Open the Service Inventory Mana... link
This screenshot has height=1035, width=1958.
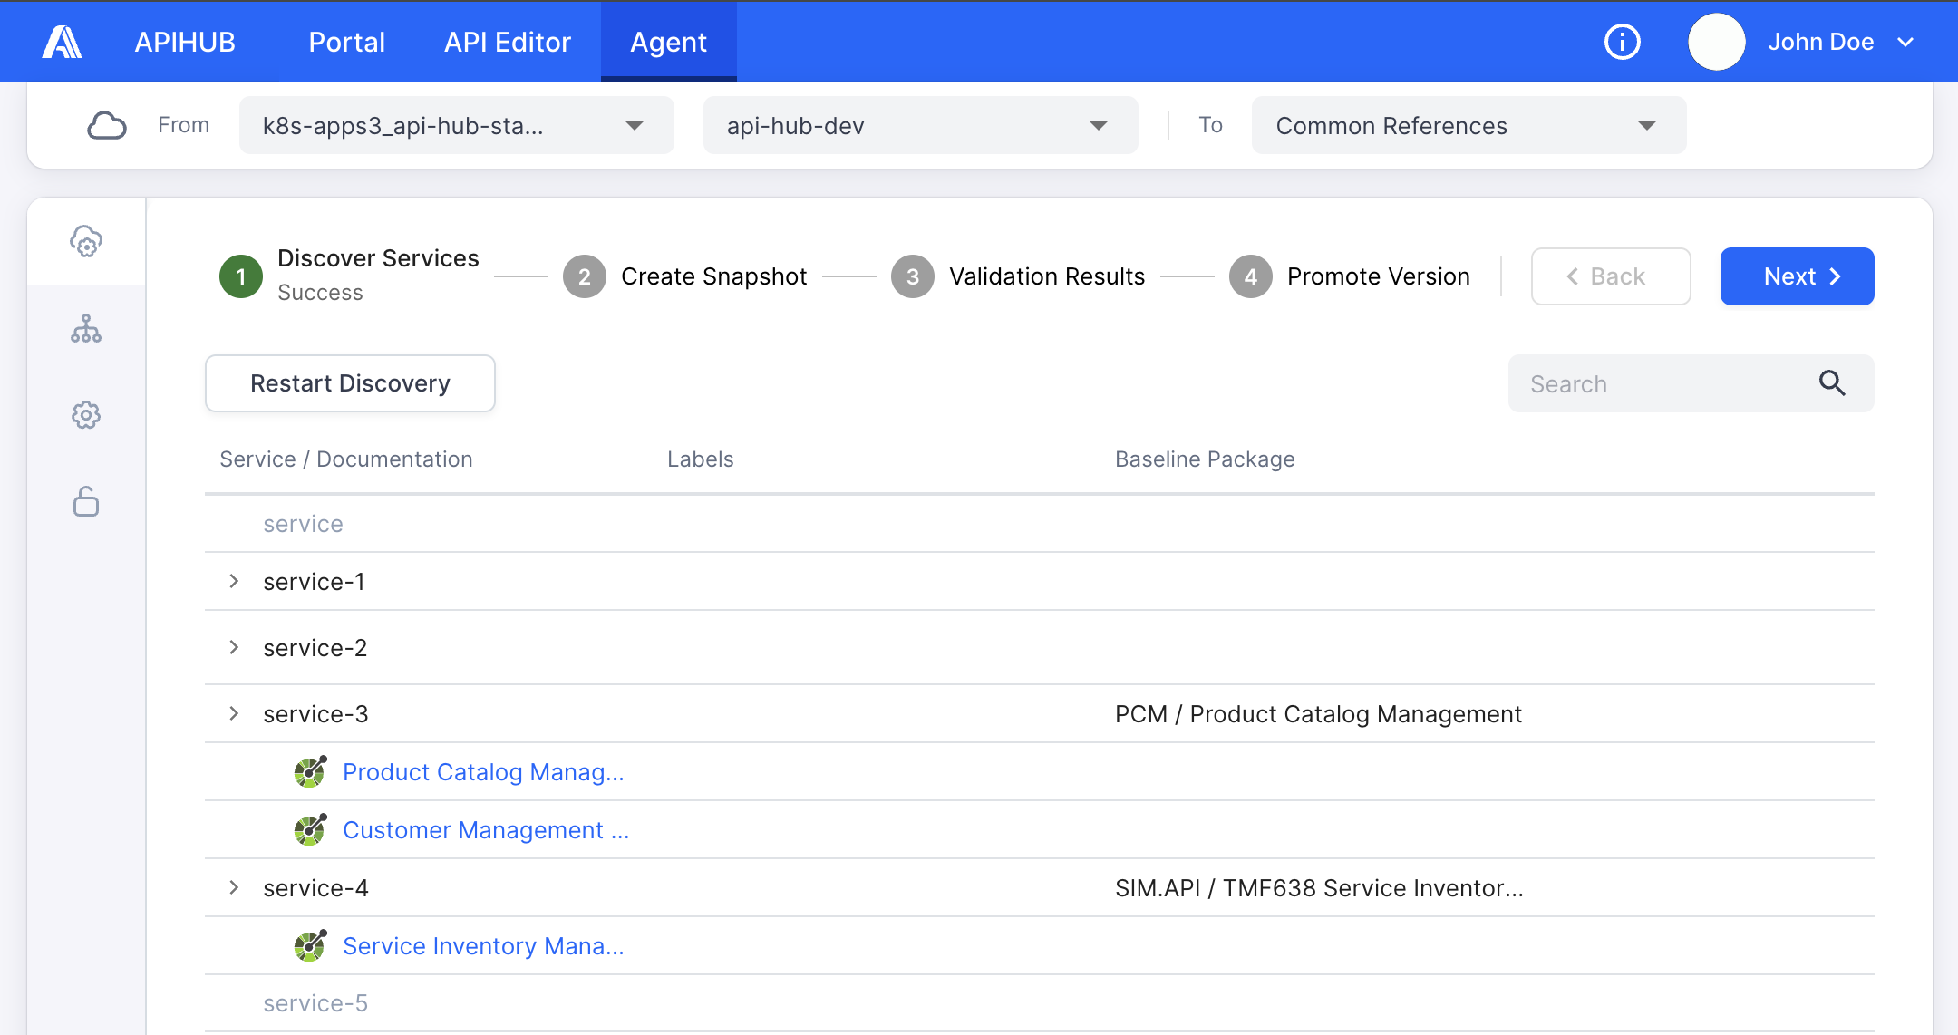point(483,946)
